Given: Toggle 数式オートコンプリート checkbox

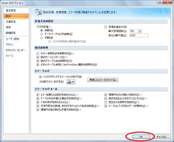Looking at the screenshot, I should coord(38,57).
